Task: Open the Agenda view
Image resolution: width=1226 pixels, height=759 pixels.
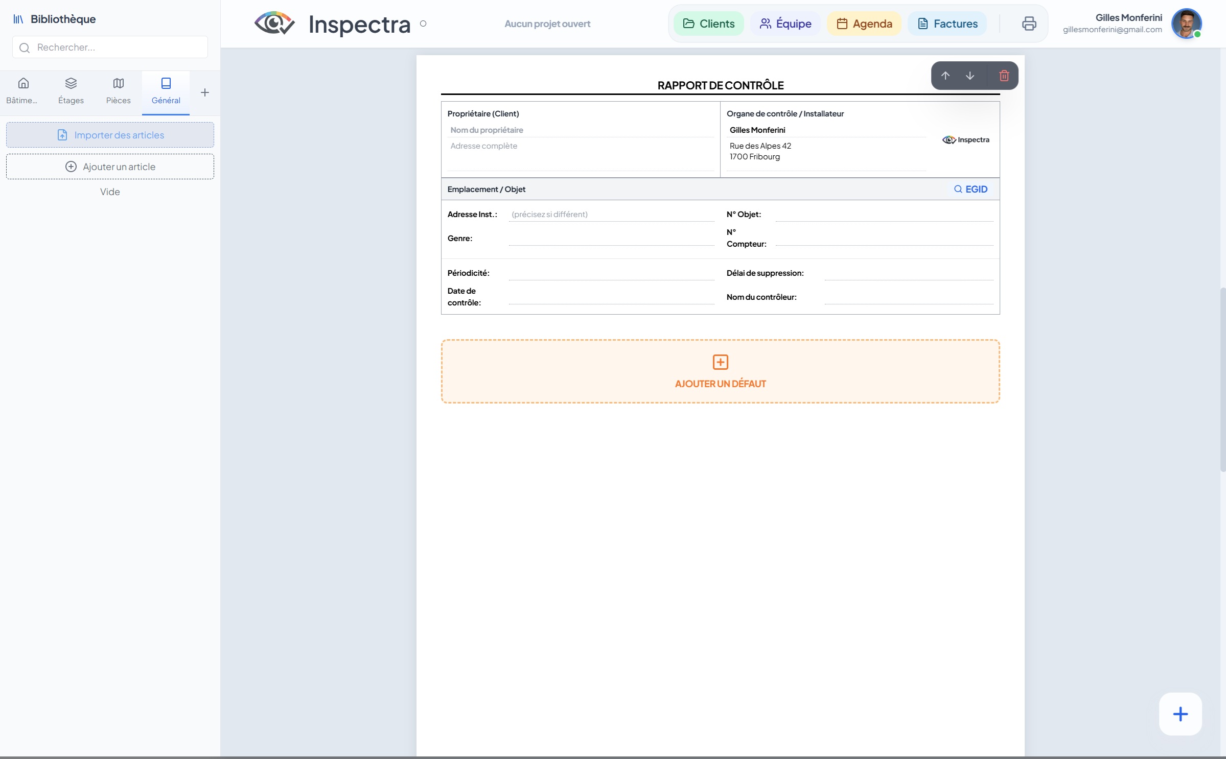Action: [864, 23]
